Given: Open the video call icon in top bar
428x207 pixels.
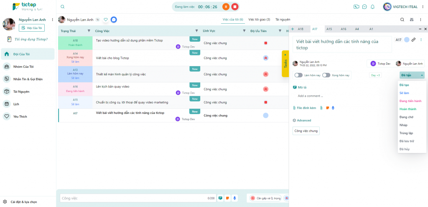Looking at the screenshot, I should (x=356, y=7).
